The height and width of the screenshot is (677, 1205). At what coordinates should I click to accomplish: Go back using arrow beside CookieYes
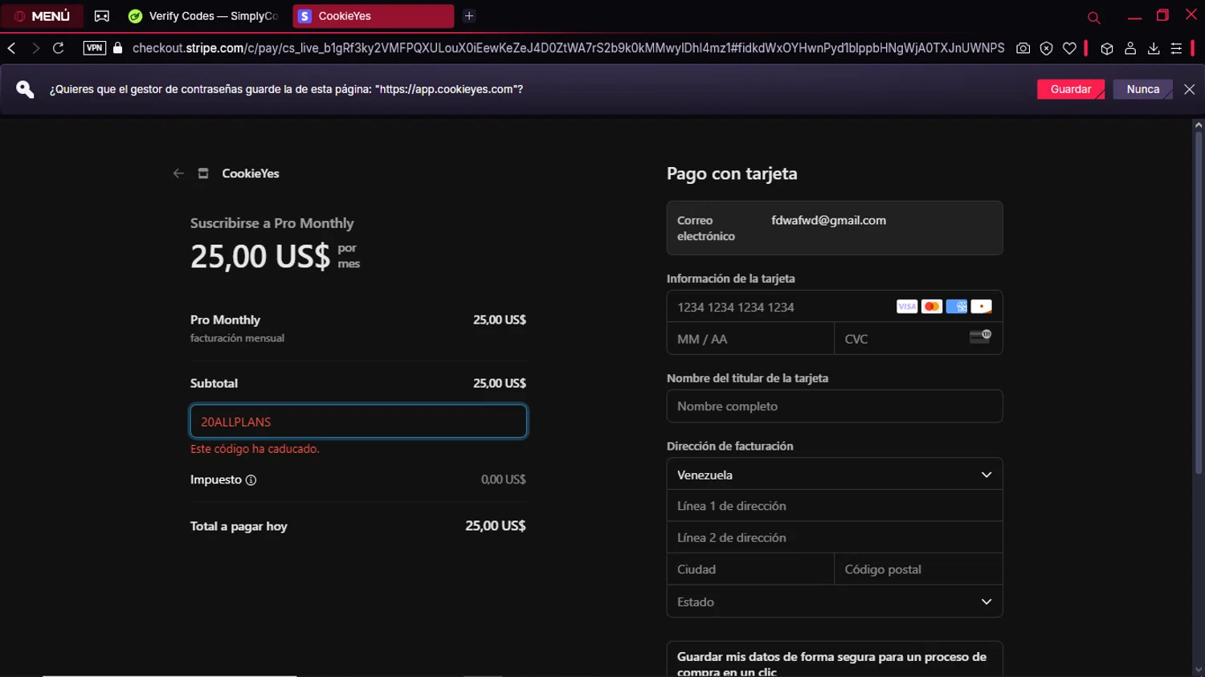tap(178, 173)
